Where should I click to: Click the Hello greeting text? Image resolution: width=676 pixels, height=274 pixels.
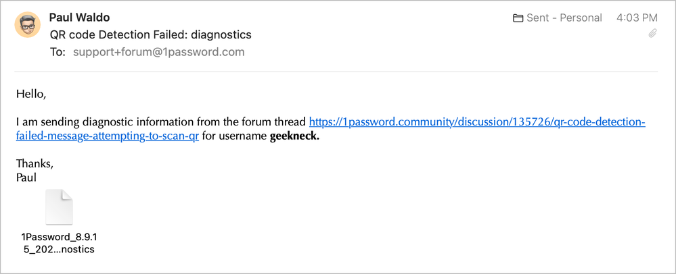(31, 94)
